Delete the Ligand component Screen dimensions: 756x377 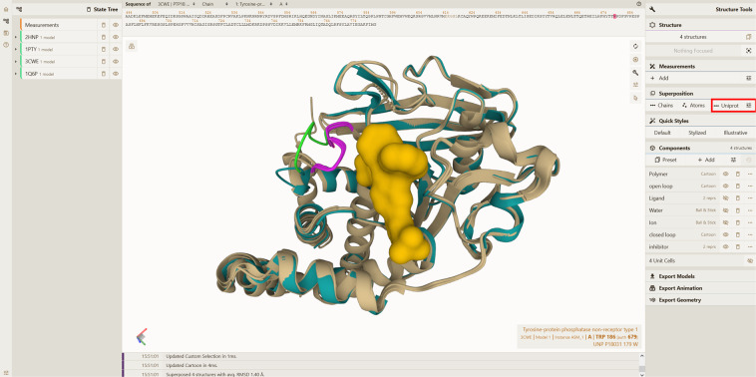click(x=738, y=198)
